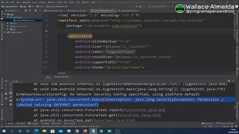Open the File menu
The height and width of the screenshot is (134, 239).
[7, 2]
